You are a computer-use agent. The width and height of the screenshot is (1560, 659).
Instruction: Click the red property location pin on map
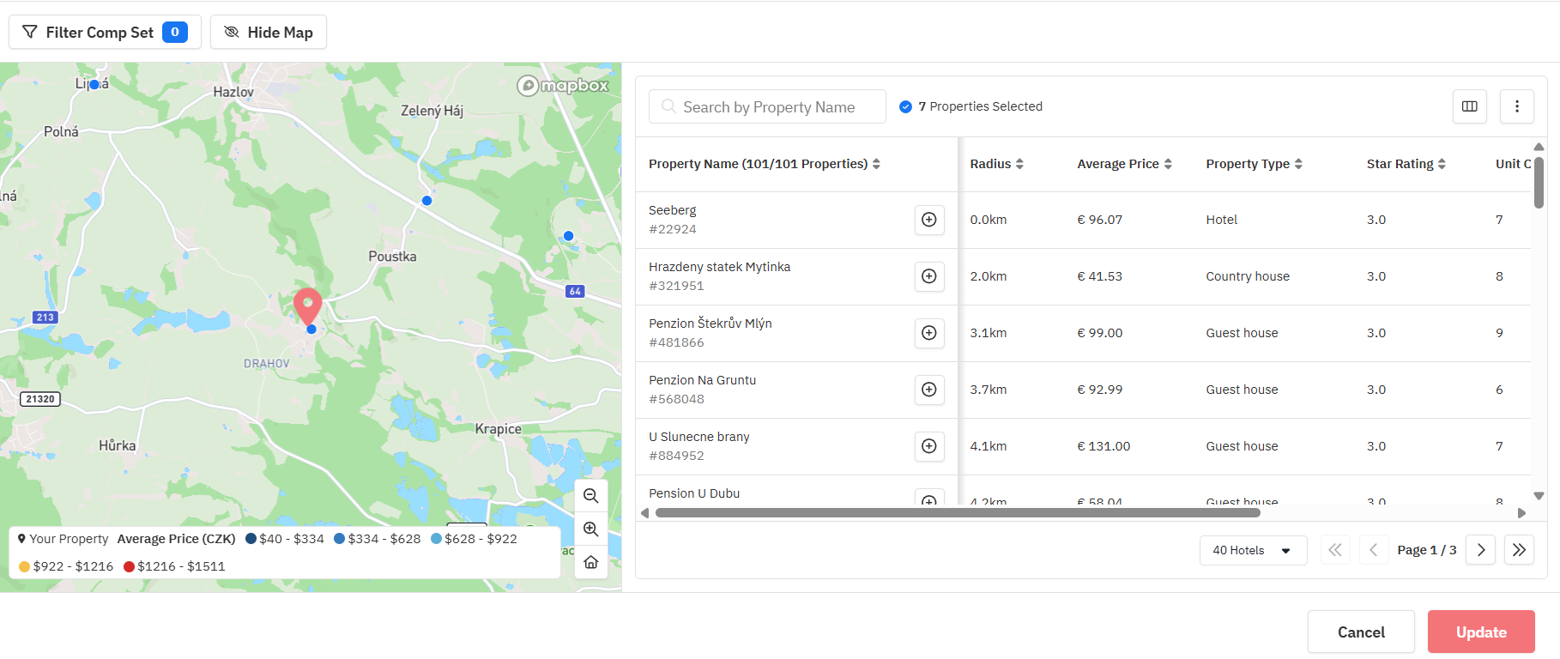coord(307,304)
